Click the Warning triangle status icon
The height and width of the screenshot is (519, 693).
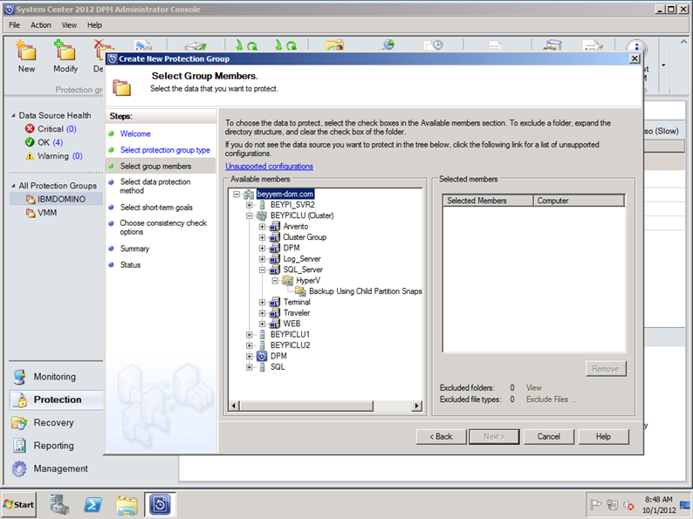tap(30, 156)
